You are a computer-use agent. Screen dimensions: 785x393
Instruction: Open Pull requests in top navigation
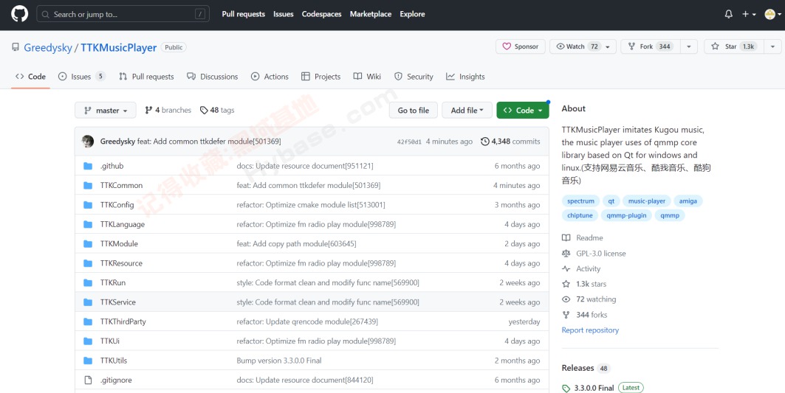[x=243, y=14]
